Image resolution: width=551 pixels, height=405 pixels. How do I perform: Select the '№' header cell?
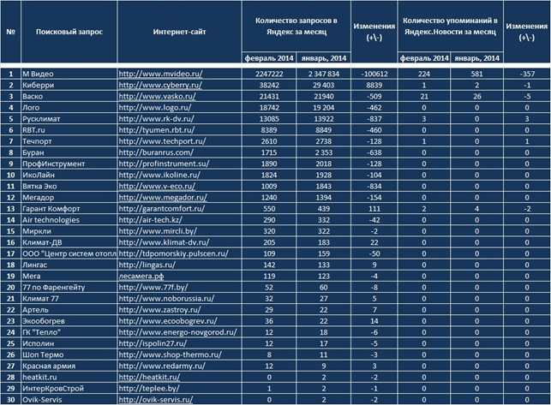(10, 32)
